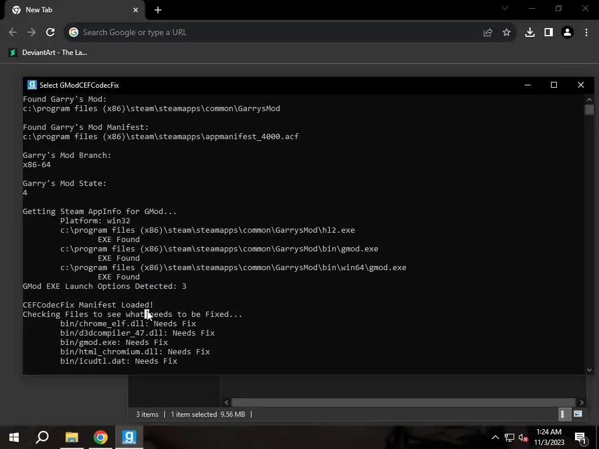Image resolution: width=599 pixels, height=449 pixels.
Task: Close the GModCEFCodecFix console window
Action: (x=581, y=85)
